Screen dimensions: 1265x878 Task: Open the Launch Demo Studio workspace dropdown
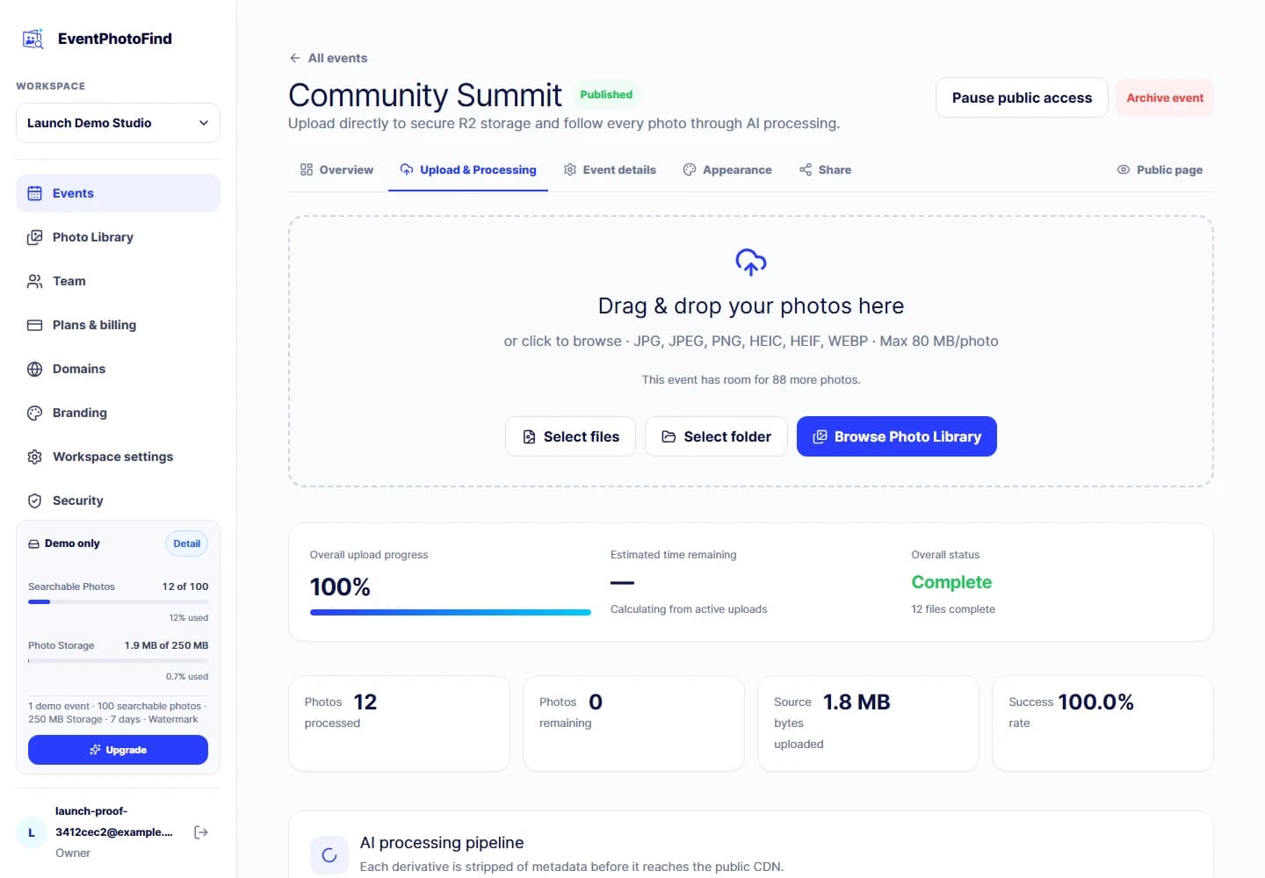[118, 123]
